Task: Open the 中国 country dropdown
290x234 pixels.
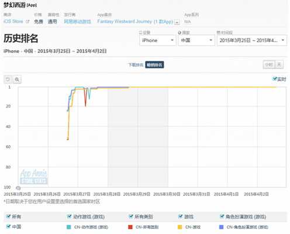Action: tap(196, 40)
